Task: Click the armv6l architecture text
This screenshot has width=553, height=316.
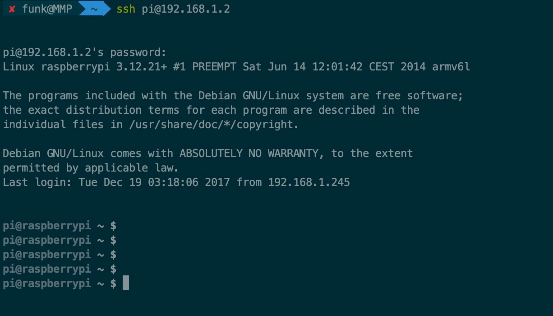Action: pos(451,67)
